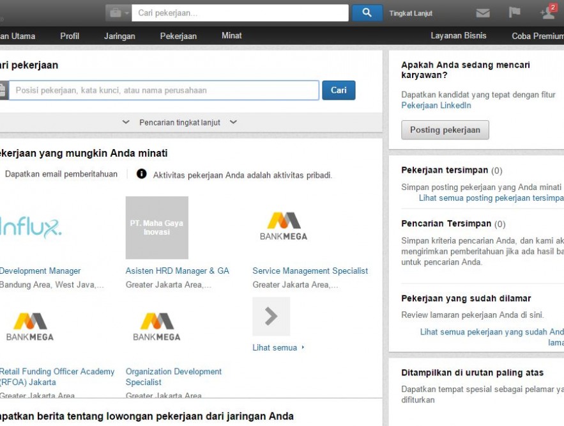564x426 pixels.
Task: Open Service Management Specialist job link
Action: coord(310,271)
